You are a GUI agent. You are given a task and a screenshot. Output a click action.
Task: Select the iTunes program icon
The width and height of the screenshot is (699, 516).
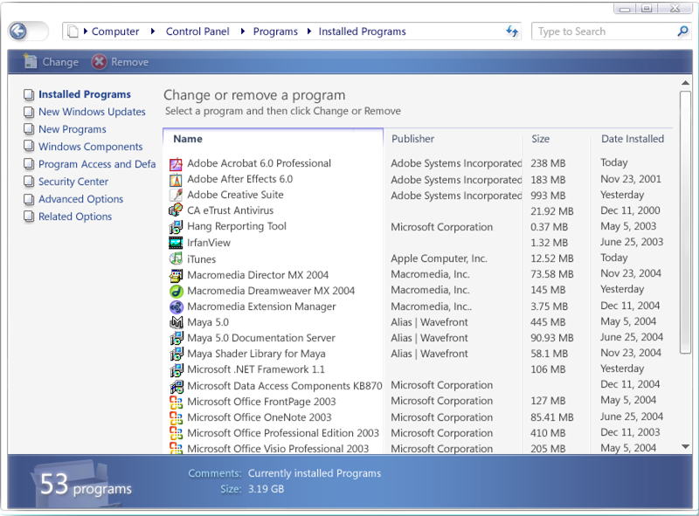[176, 259]
